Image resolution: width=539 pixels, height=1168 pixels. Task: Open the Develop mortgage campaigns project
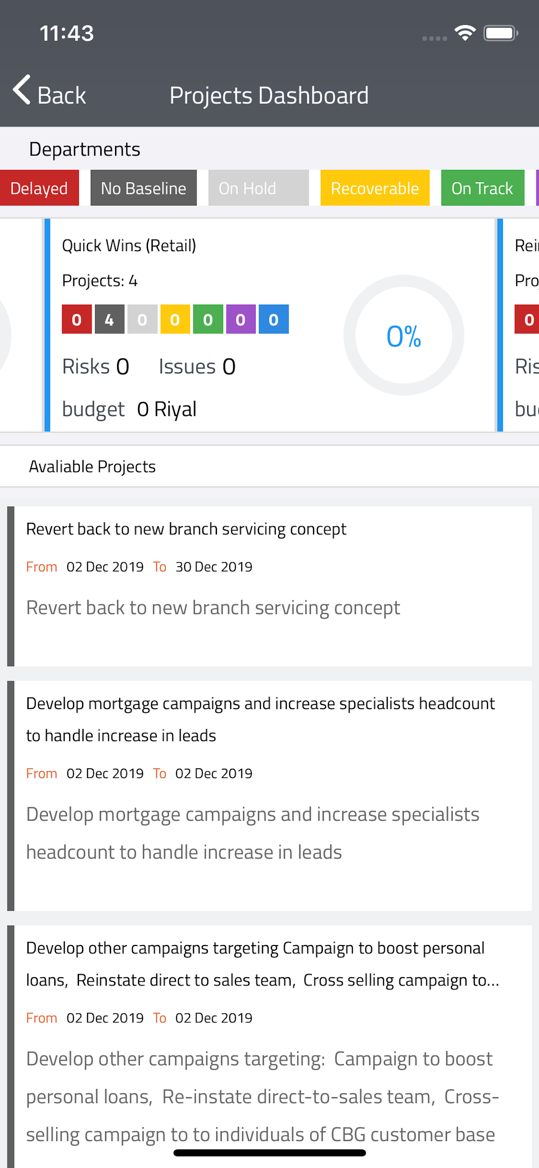click(x=269, y=796)
